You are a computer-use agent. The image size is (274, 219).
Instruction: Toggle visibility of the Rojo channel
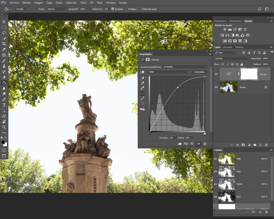click(x=215, y=171)
